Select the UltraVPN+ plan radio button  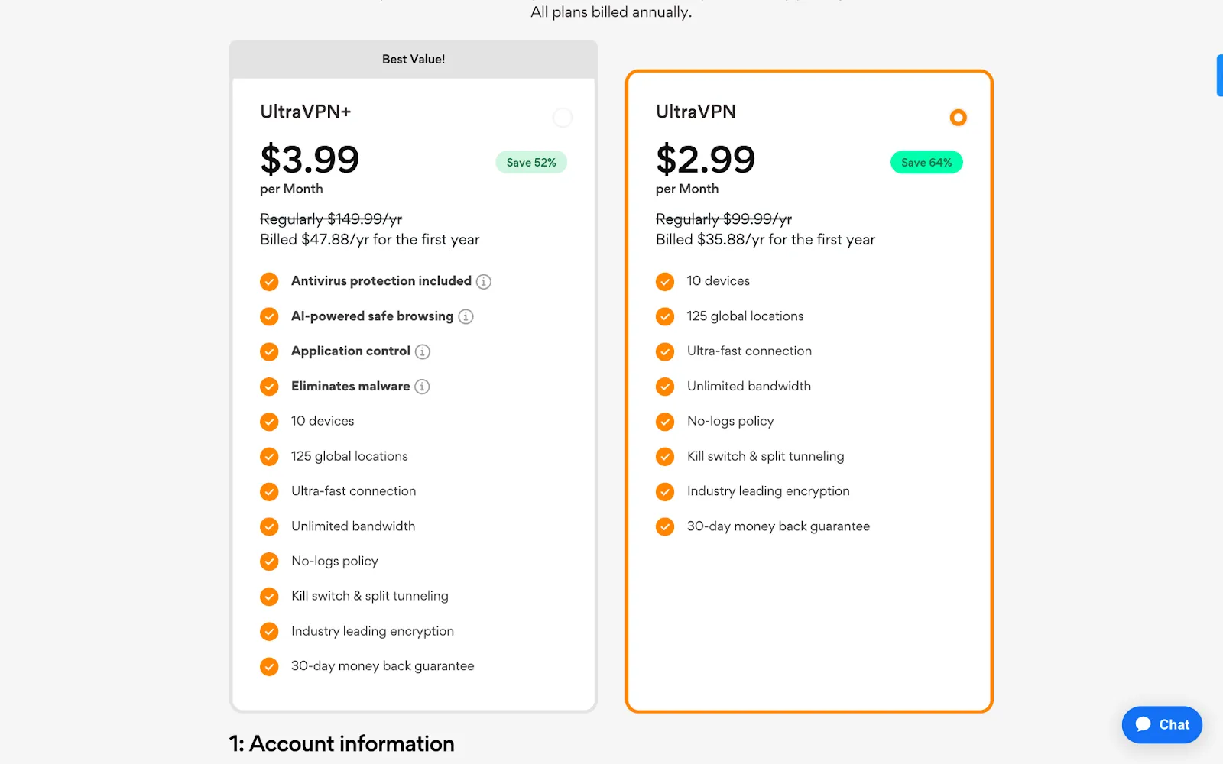tap(563, 118)
